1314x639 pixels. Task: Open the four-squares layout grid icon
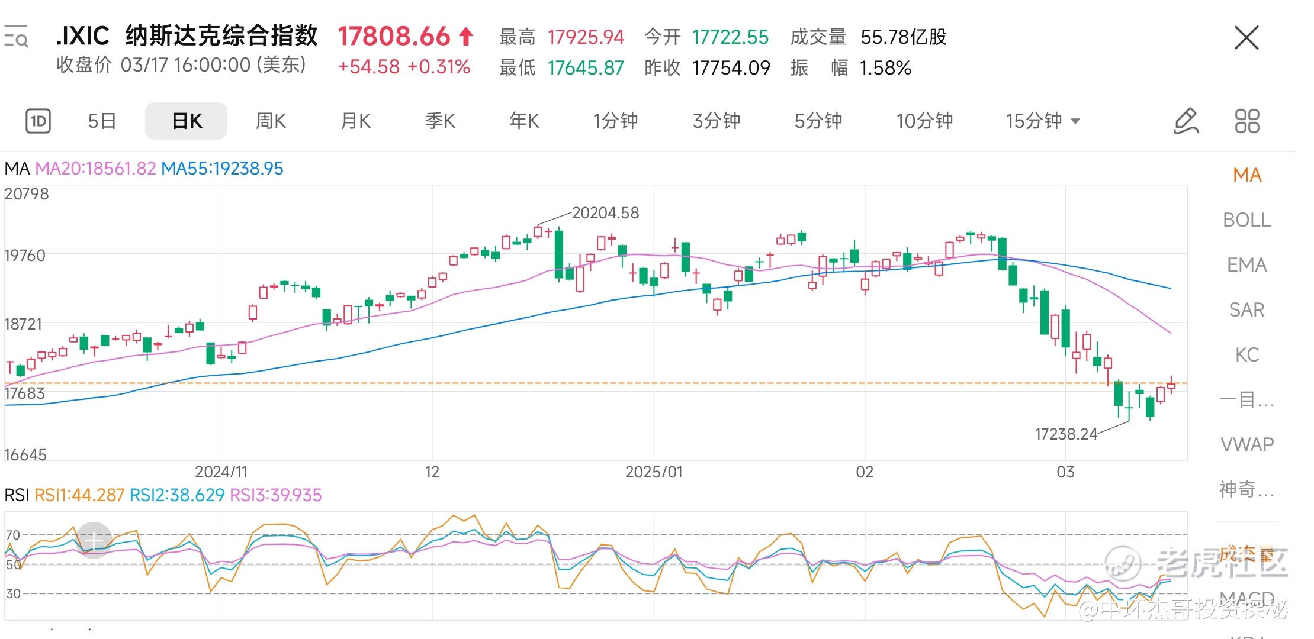[x=1246, y=121]
